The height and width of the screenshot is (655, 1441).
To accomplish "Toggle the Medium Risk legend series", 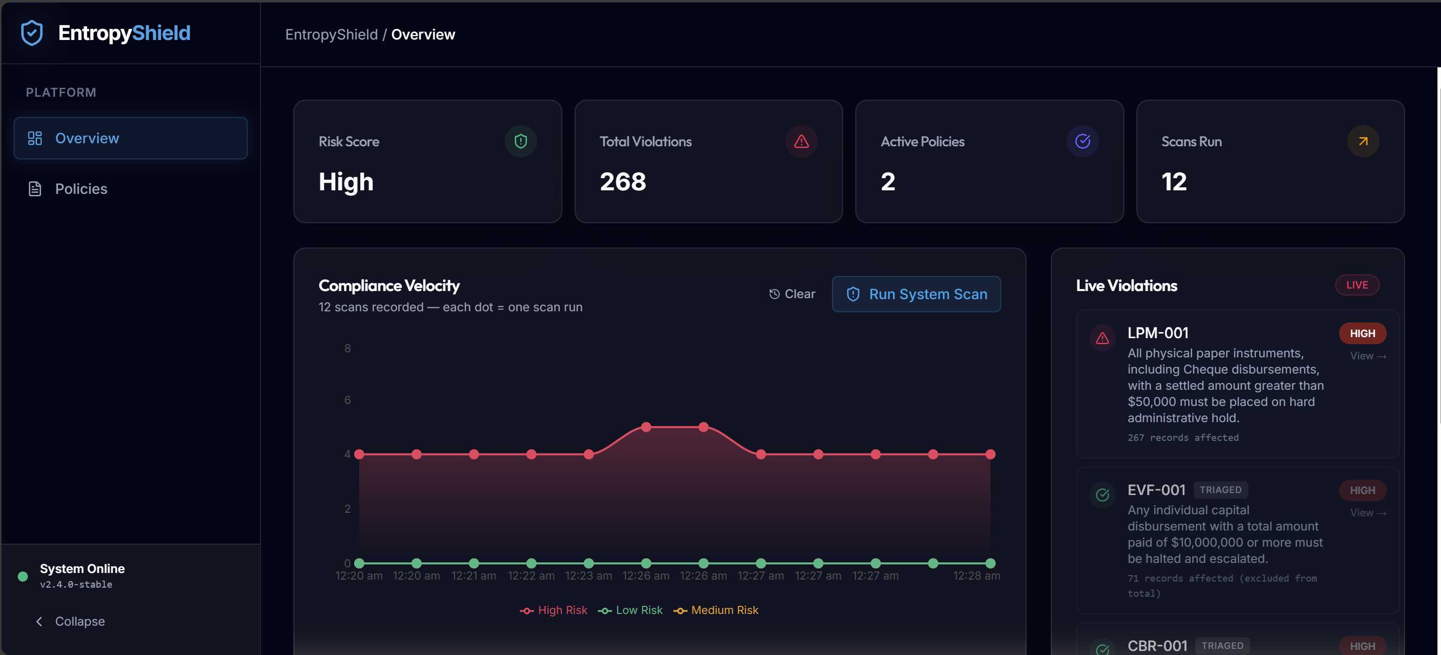I will [x=715, y=610].
